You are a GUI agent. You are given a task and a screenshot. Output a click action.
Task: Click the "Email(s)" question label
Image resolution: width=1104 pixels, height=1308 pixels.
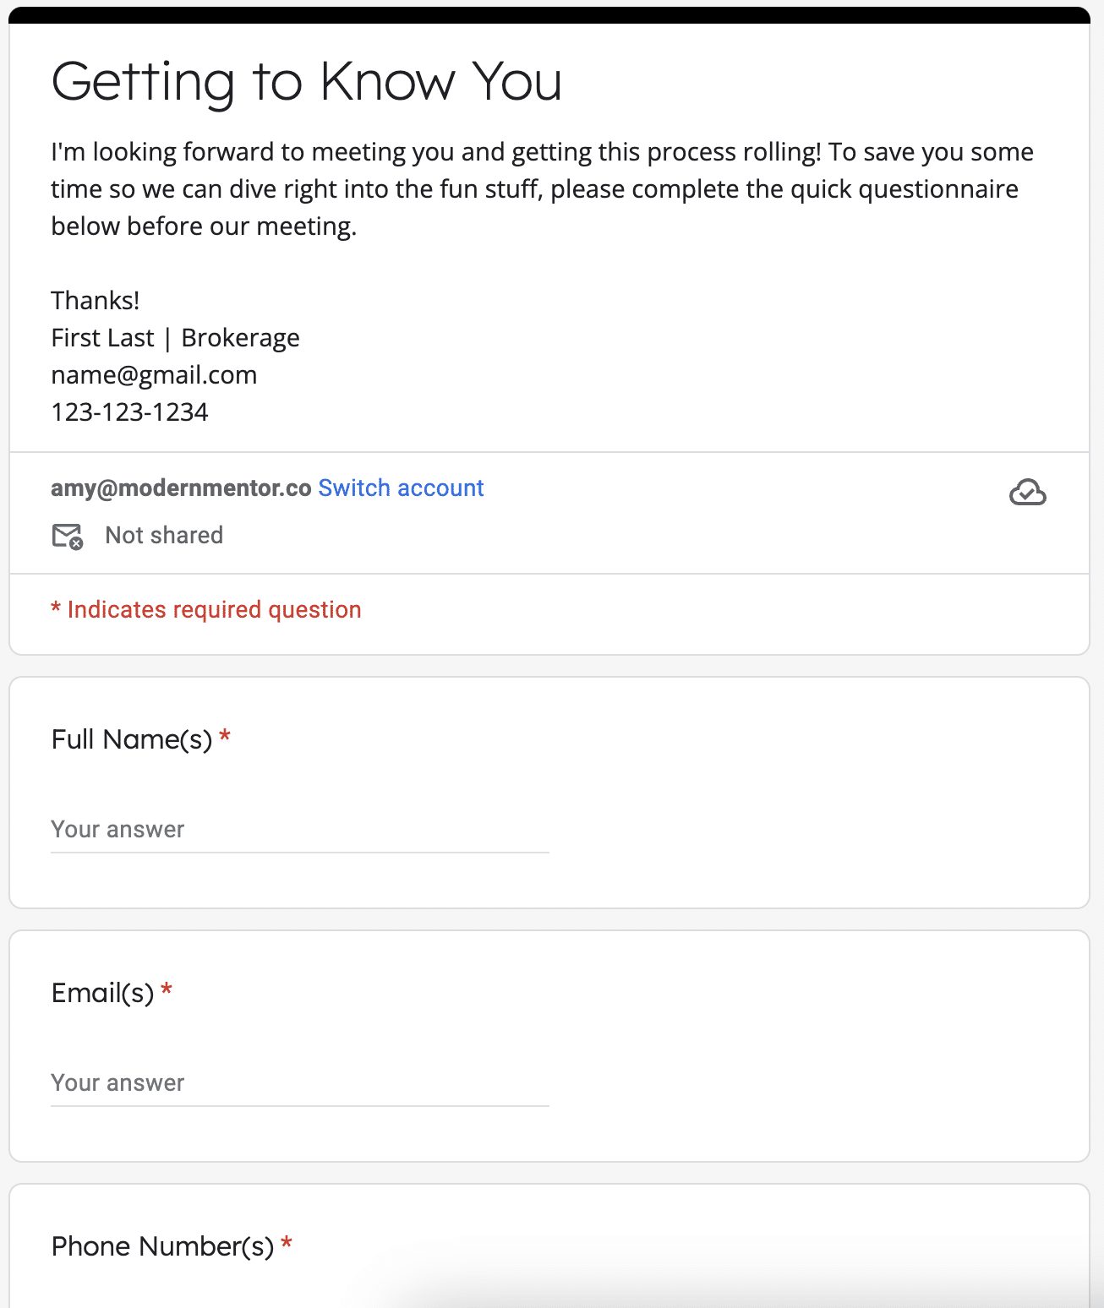tap(102, 993)
